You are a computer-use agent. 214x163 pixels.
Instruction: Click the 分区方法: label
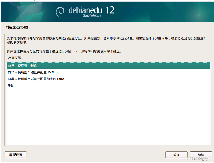coord(16,57)
